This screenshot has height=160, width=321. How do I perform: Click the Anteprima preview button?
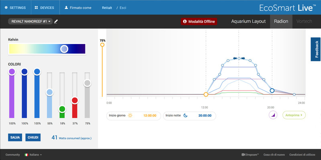coord(294,115)
